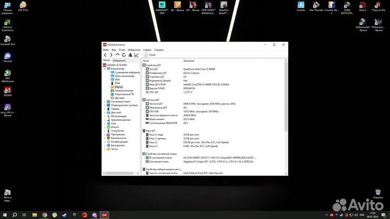Refresh the page with the circular arrow icon
Image resolution: width=390 pixels, height=219 pixels.
tap(124, 55)
